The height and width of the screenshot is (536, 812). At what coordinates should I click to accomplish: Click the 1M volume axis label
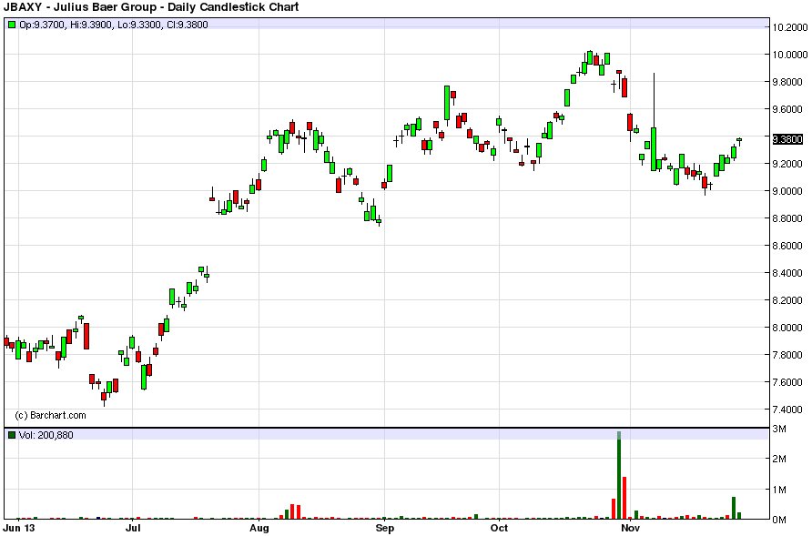click(779, 490)
